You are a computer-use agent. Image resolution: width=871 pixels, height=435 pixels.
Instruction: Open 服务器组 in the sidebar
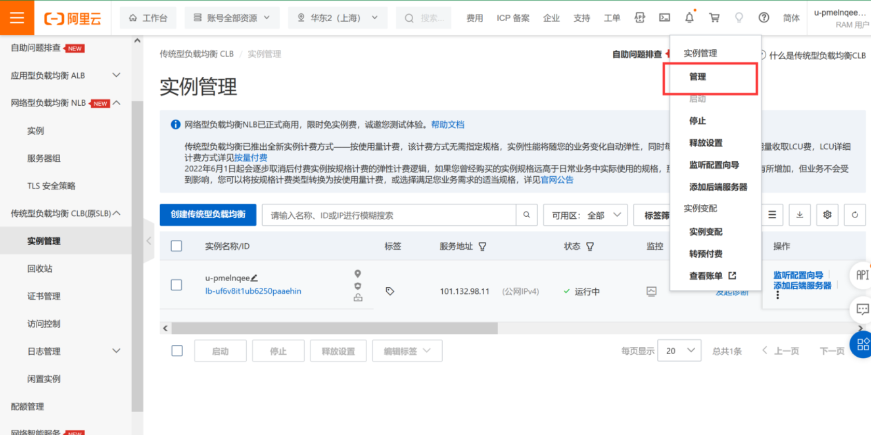coord(44,158)
